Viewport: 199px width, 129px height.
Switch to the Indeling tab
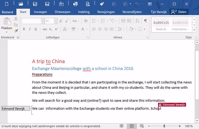(84, 12)
